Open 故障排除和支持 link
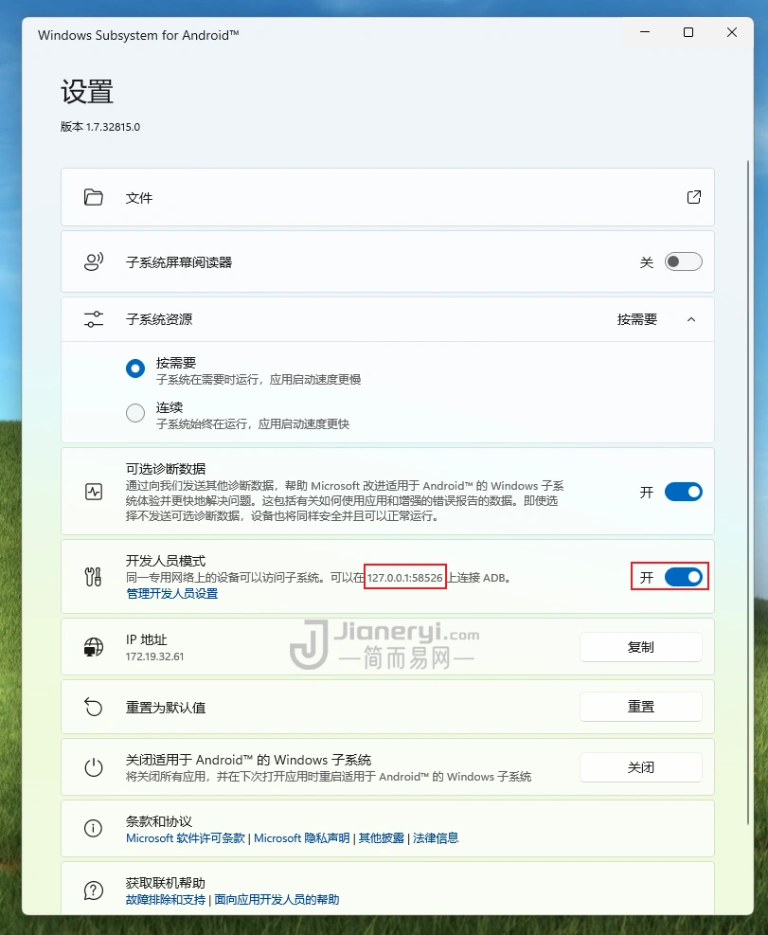Viewport: 768px width, 935px height. 166,899
